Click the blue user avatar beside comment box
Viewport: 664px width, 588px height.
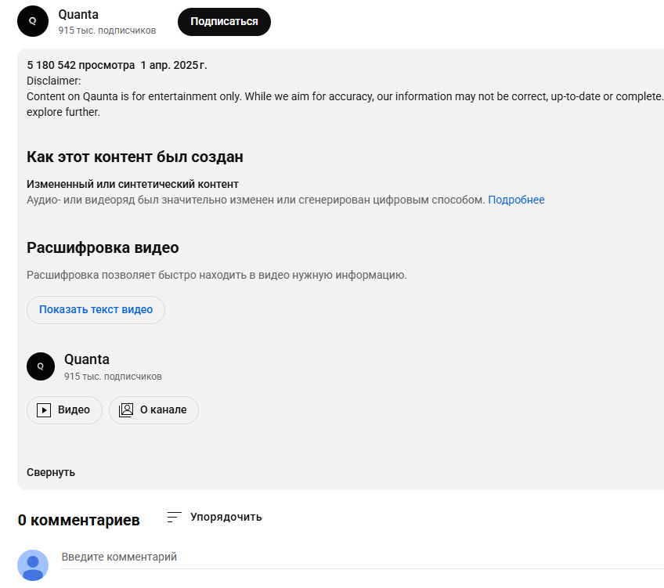33,565
